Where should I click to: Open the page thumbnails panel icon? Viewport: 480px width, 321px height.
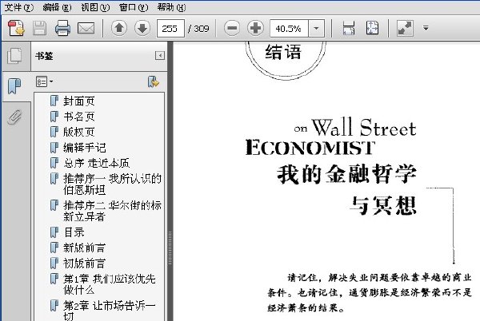tap(14, 56)
